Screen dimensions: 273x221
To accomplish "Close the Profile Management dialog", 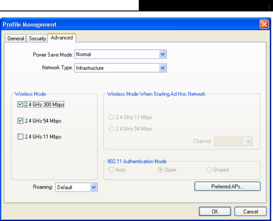I will (264, 25).
